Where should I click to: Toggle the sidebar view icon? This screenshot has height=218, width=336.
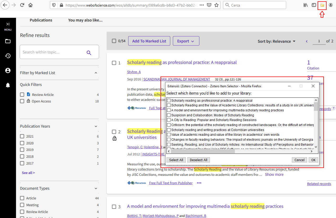point(314,5)
